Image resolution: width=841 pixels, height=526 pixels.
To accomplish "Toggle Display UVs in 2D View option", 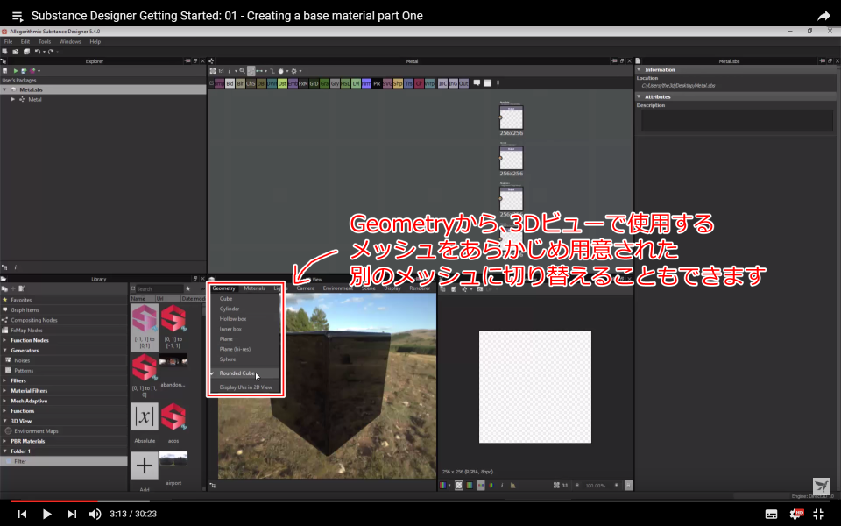I will pyautogui.click(x=245, y=387).
